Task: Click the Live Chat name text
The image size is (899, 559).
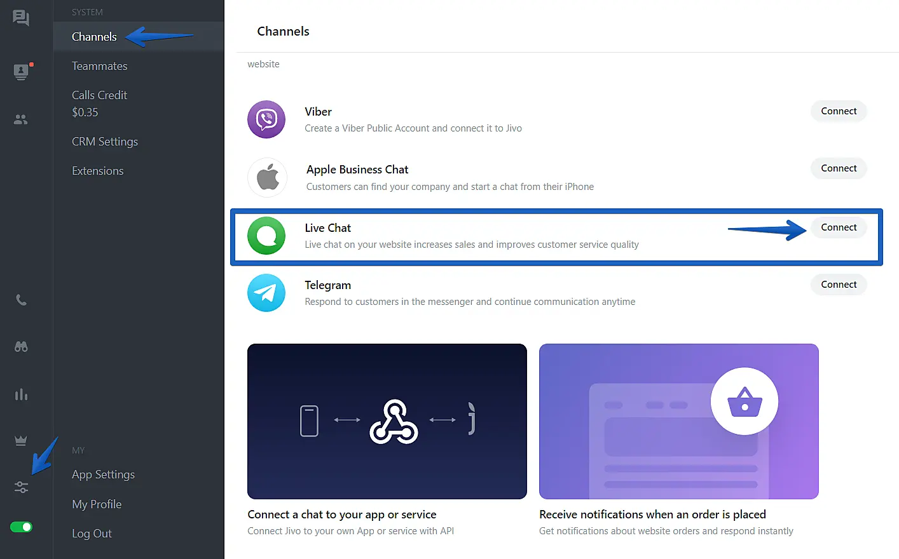Action: (328, 228)
